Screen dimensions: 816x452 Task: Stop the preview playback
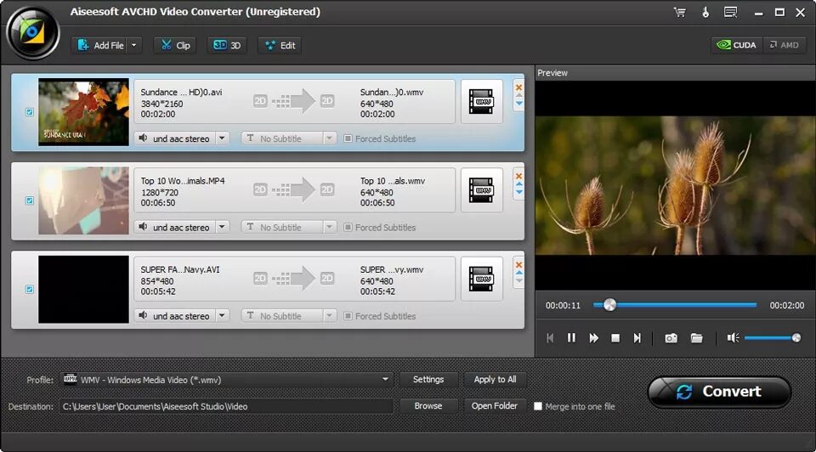tap(615, 338)
